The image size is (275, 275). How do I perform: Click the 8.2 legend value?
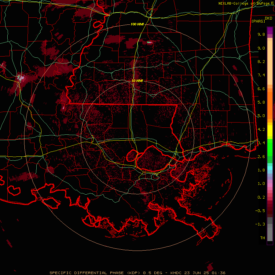pyautogui.click(x=261, y=61)
